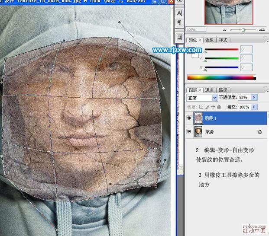Click the foreground color swatch in Color panel

pos(191,50)
